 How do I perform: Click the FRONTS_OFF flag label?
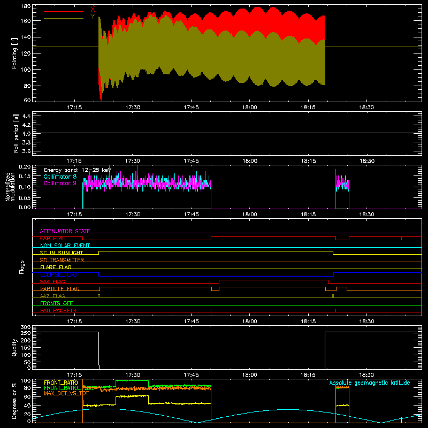point(57,303)
